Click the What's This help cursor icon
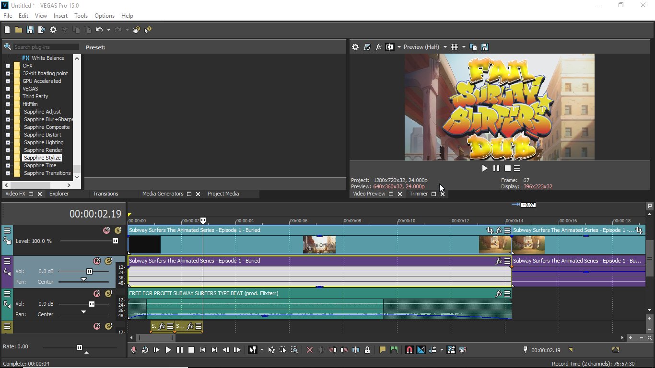 tap(148, 30)
